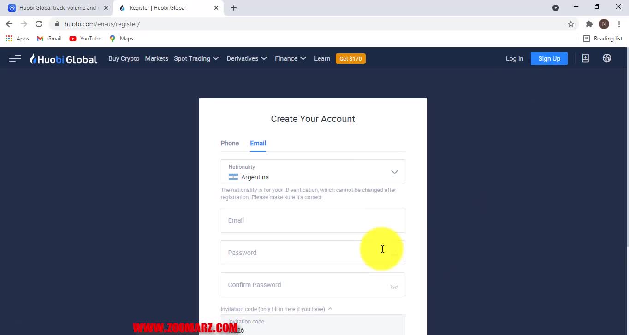Image resolution: width=629 pixels, height=335 pixels.
Task: Open the Chrome three-dot menu
Action: [619, 24]
